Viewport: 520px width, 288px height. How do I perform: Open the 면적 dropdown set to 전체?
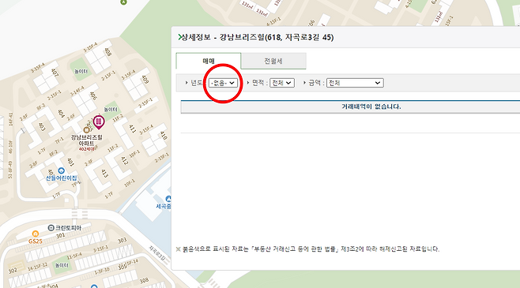click(282, 83)
